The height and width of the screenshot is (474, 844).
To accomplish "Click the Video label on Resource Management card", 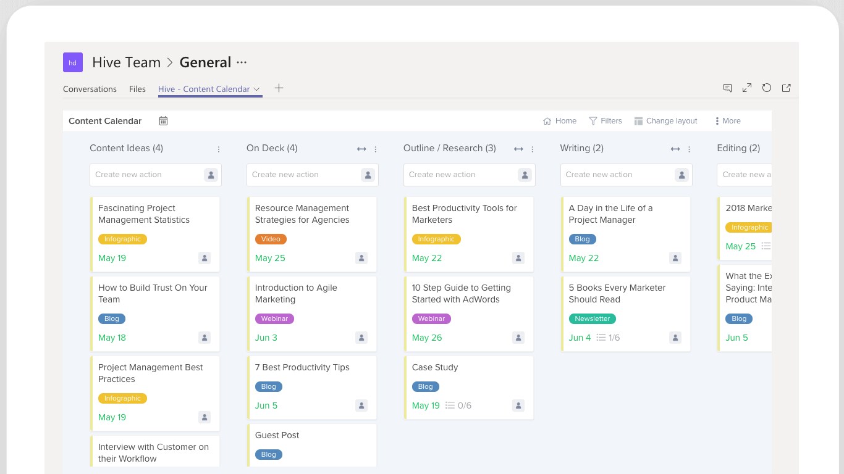I will coord(271,239).
